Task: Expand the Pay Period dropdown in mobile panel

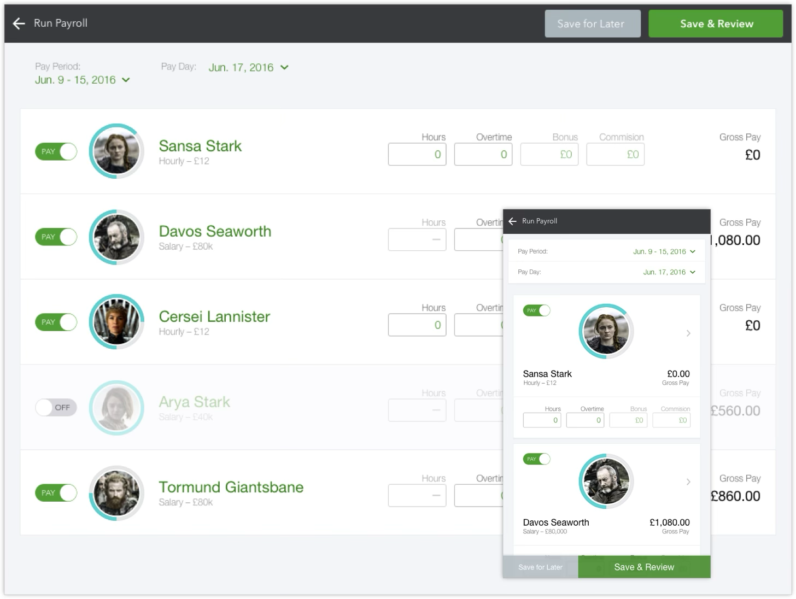Action: click(664, 252)
